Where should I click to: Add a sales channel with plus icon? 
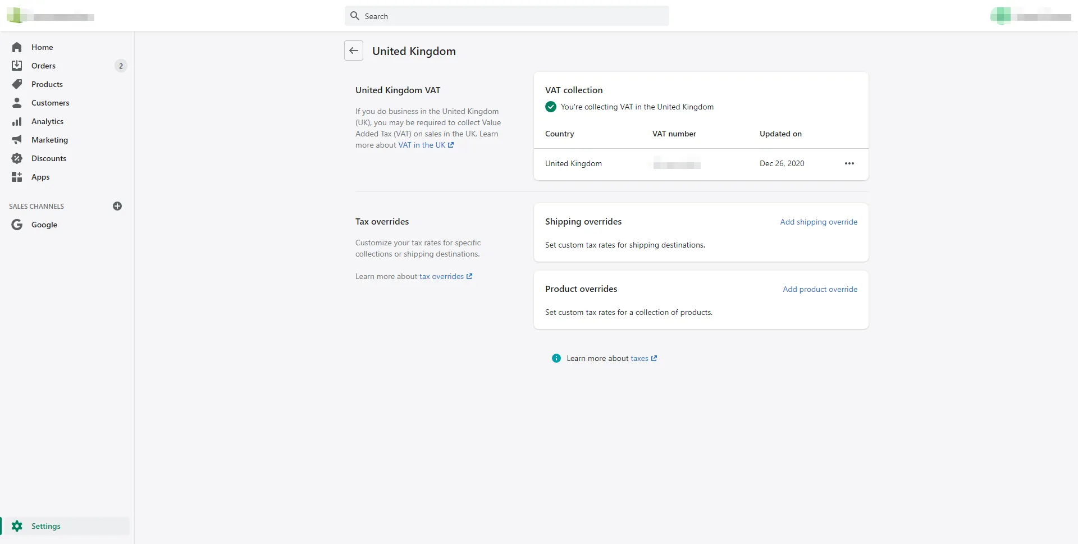click(x=117, y=206)
